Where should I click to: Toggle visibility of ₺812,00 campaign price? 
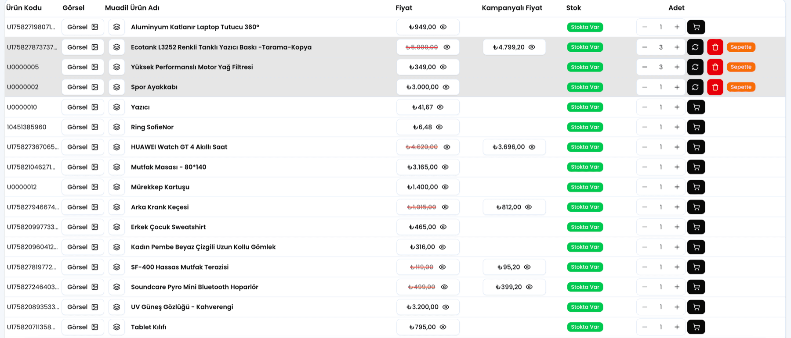click(529, 207)
